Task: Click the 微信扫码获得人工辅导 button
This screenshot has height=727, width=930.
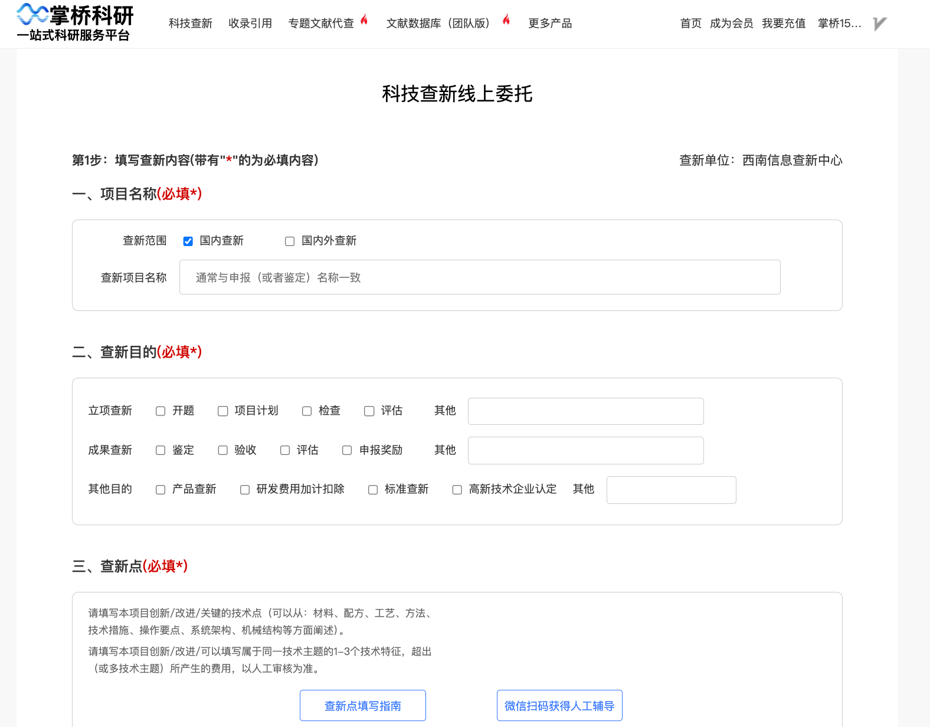Action: 559,705
